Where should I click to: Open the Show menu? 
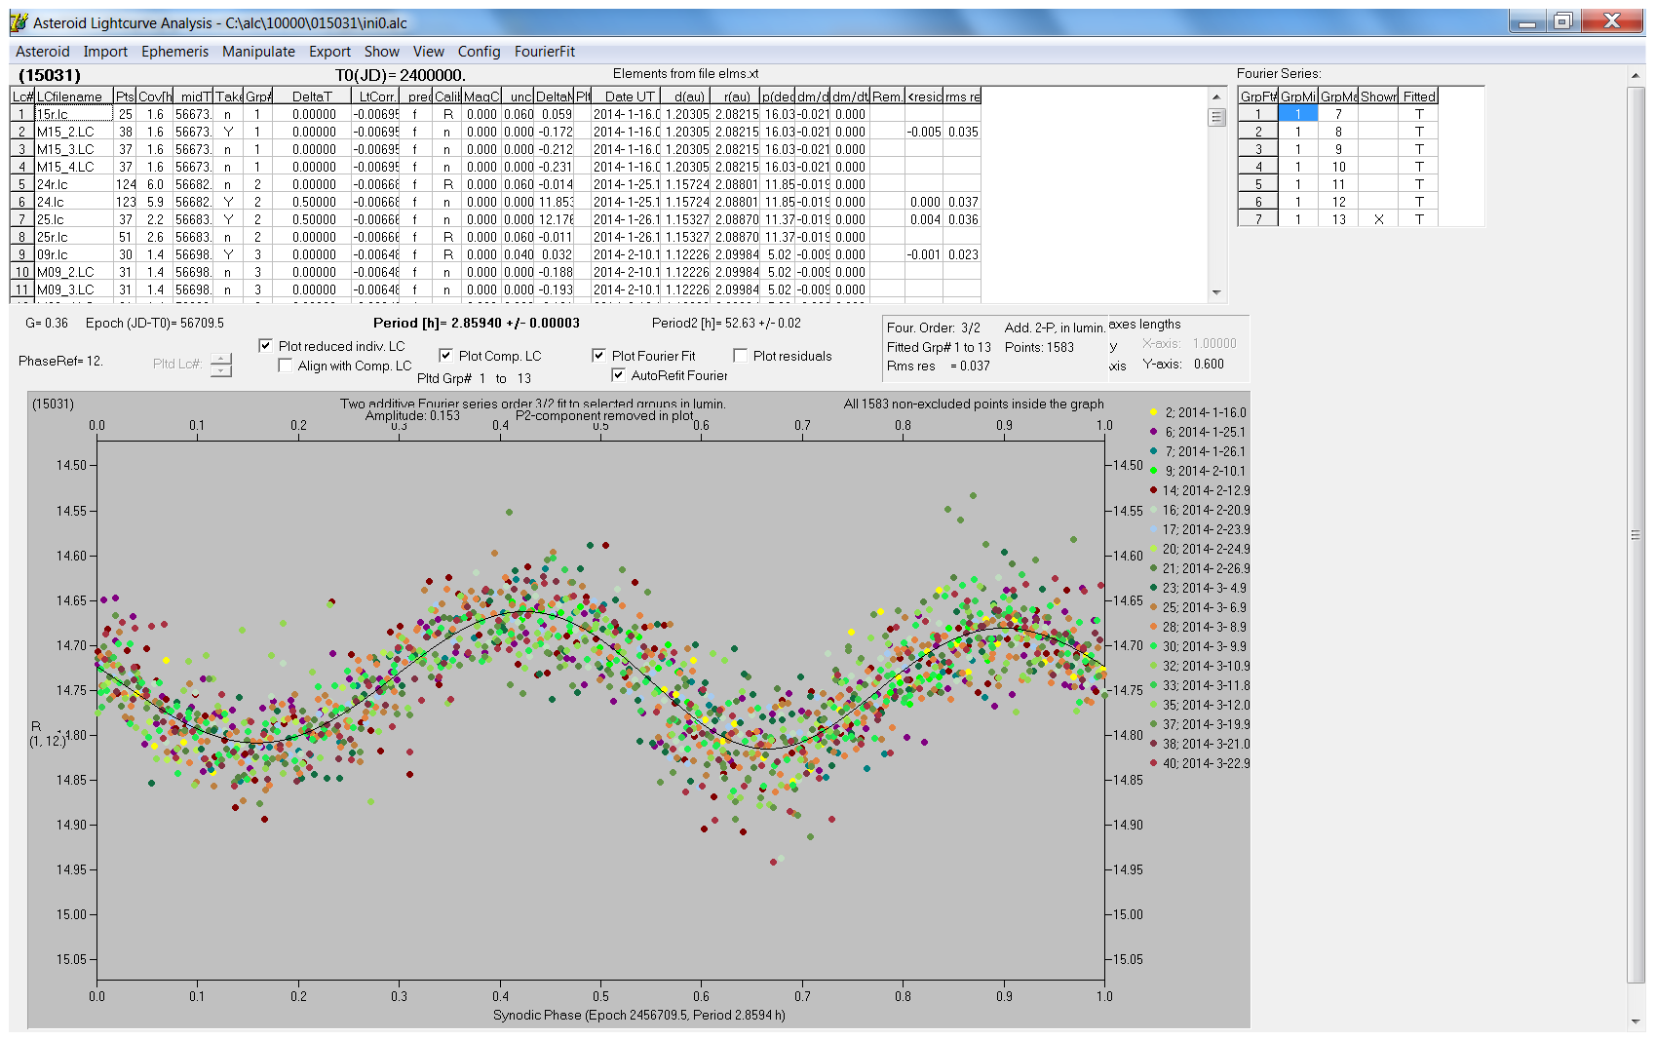tap(381, 52)
